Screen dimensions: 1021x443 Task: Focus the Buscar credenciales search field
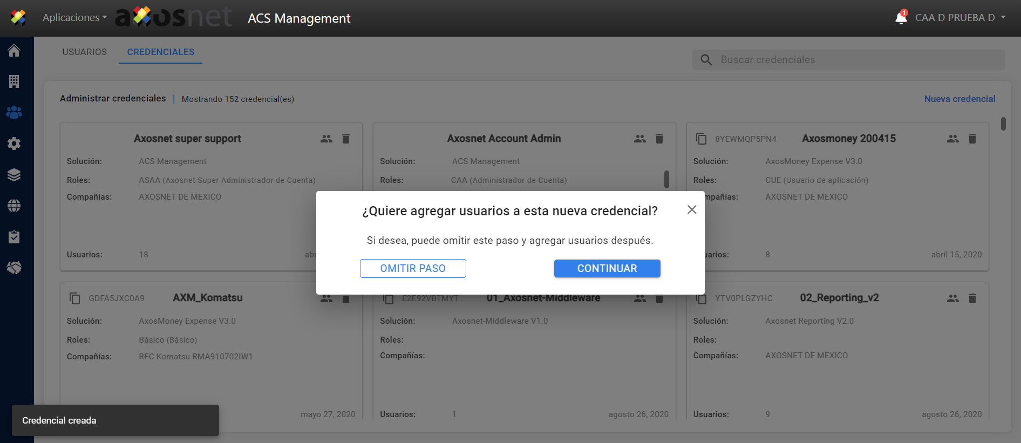point(858,60)
